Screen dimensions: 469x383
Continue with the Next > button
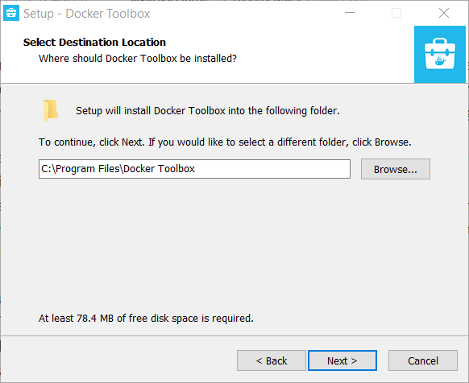(342, 360)
